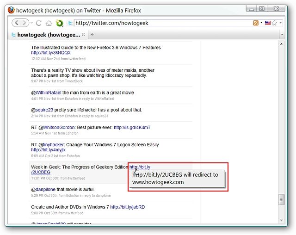Click tweet 'Create and Author DVDs in Windows 7'
This screenshot has width=296, height=235.
coord(70,207)
